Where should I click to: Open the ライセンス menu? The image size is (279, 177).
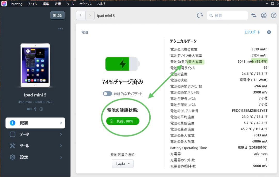(x=86, y=4)
